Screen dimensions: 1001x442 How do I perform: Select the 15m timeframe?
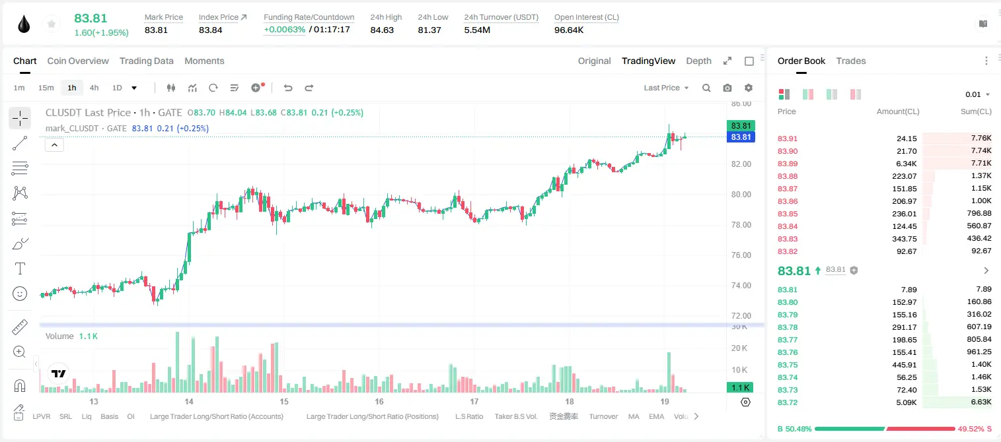tap(46, 88)
